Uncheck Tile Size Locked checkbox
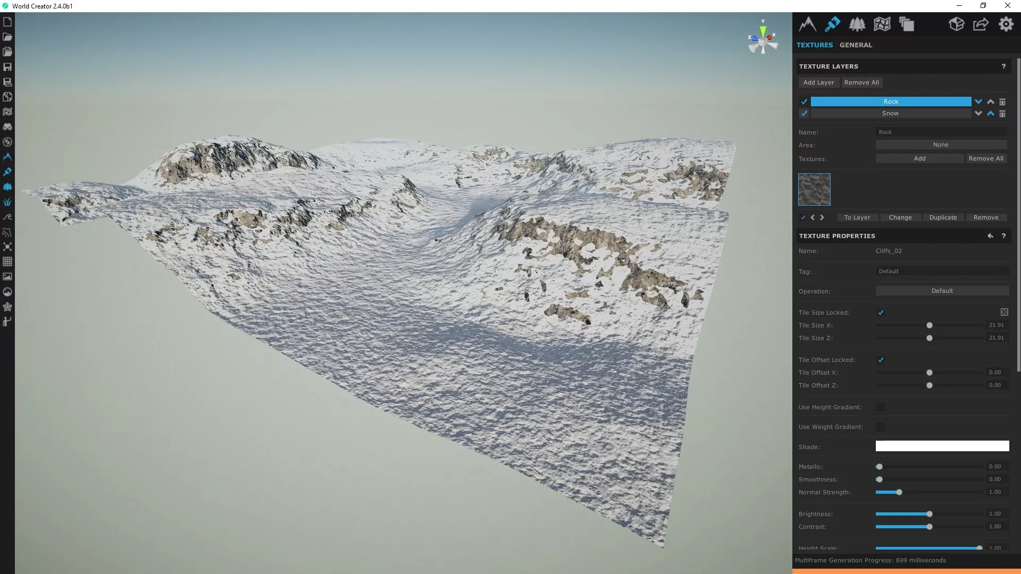The height and width of the screenshot is (574, 1021). click(881, 313)
